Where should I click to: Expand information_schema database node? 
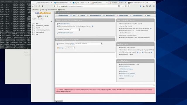[x=33, y=26]
